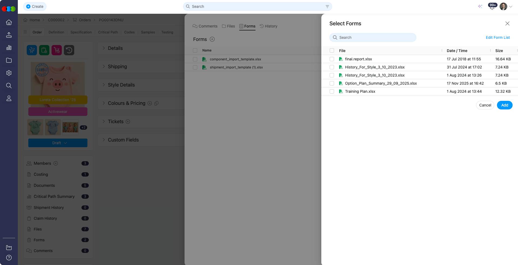
Task: Click the AI sparkle icon in top bar
Action: coord(480,6)
